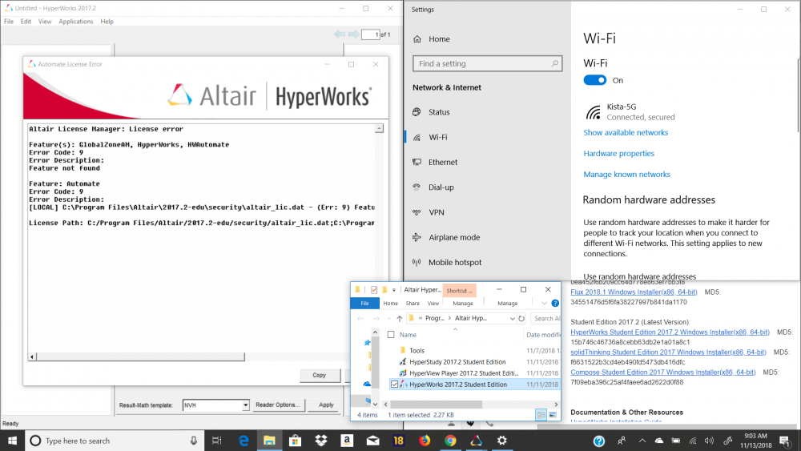The image size is (801, 451).
Task: Expand the Explorer ribbon chevron
Action: click(x=544, y=304)
